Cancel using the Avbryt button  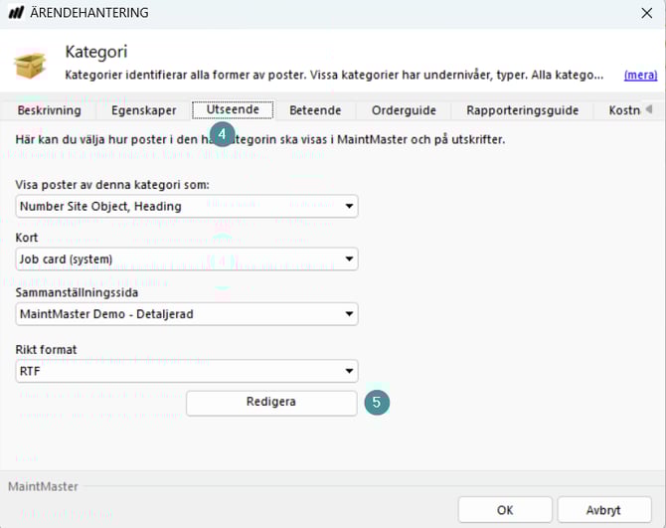click(x=604, y=510)
